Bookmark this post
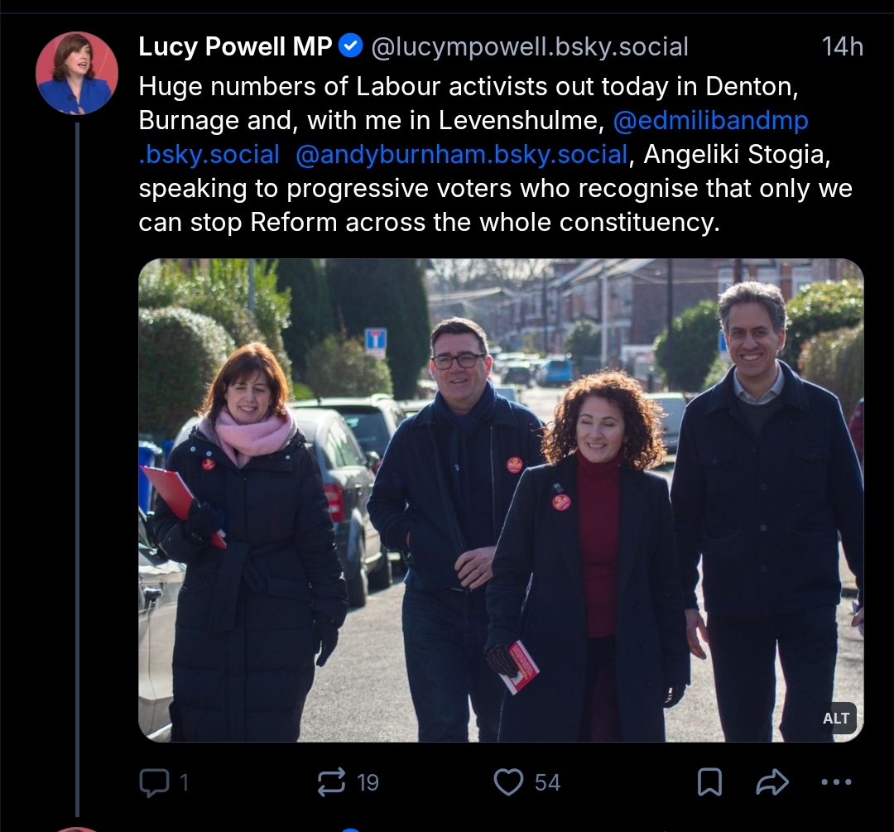 (710, 782)
